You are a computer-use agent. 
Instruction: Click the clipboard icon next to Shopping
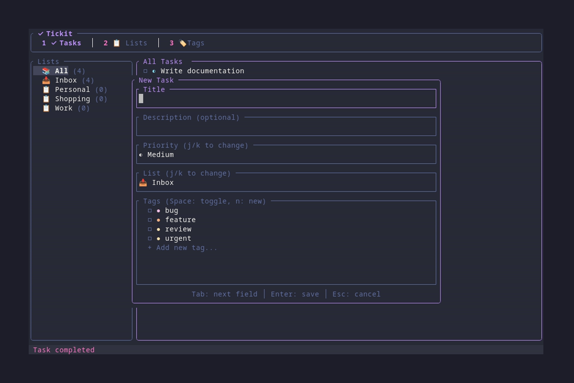click(46, 99)
